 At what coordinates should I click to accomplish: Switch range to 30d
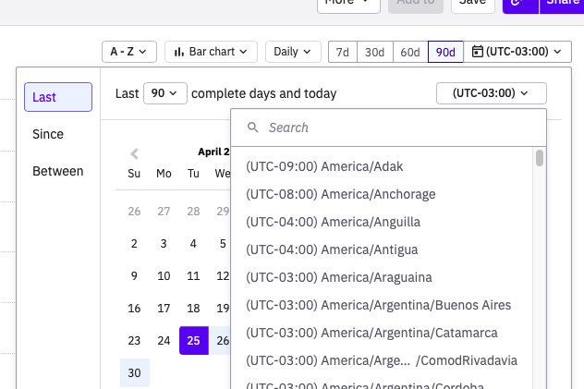point(374,52)
